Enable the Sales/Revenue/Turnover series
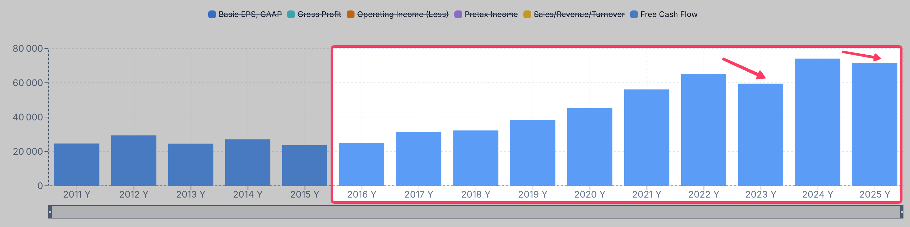This screenshot has width=910, height=227. point(574,14)
